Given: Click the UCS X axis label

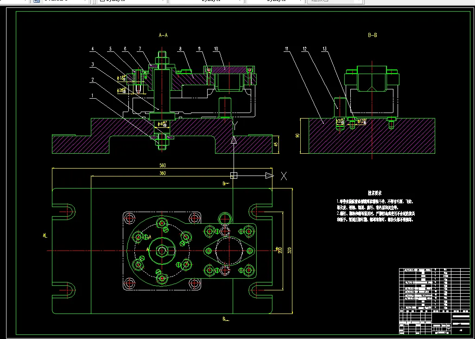Looking at the screenshot, I should point(284,176).
